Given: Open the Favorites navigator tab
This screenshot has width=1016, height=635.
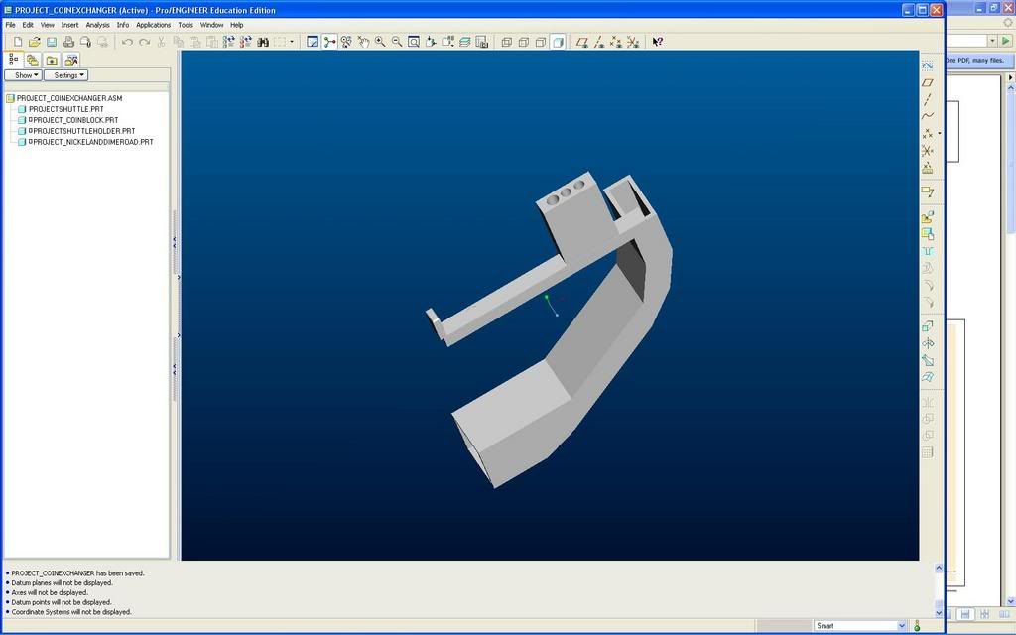Looking at the screenshot, I should (x=52, y=61).
